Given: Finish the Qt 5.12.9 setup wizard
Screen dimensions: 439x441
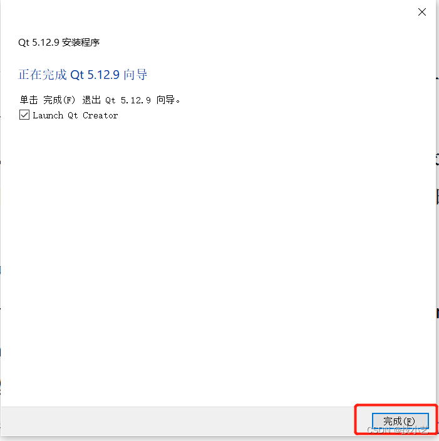Looking at the screenshot, I should (x=400, y=421).
